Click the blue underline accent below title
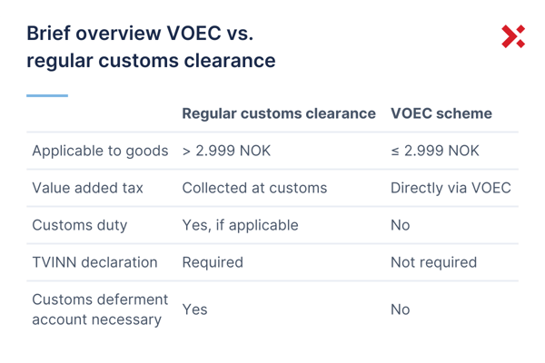 pos(47,95)
